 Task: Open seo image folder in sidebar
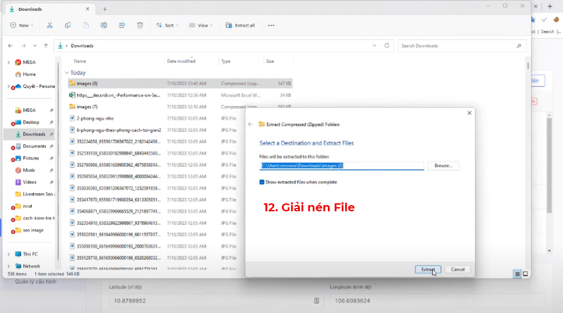click(x=29, y=230)
